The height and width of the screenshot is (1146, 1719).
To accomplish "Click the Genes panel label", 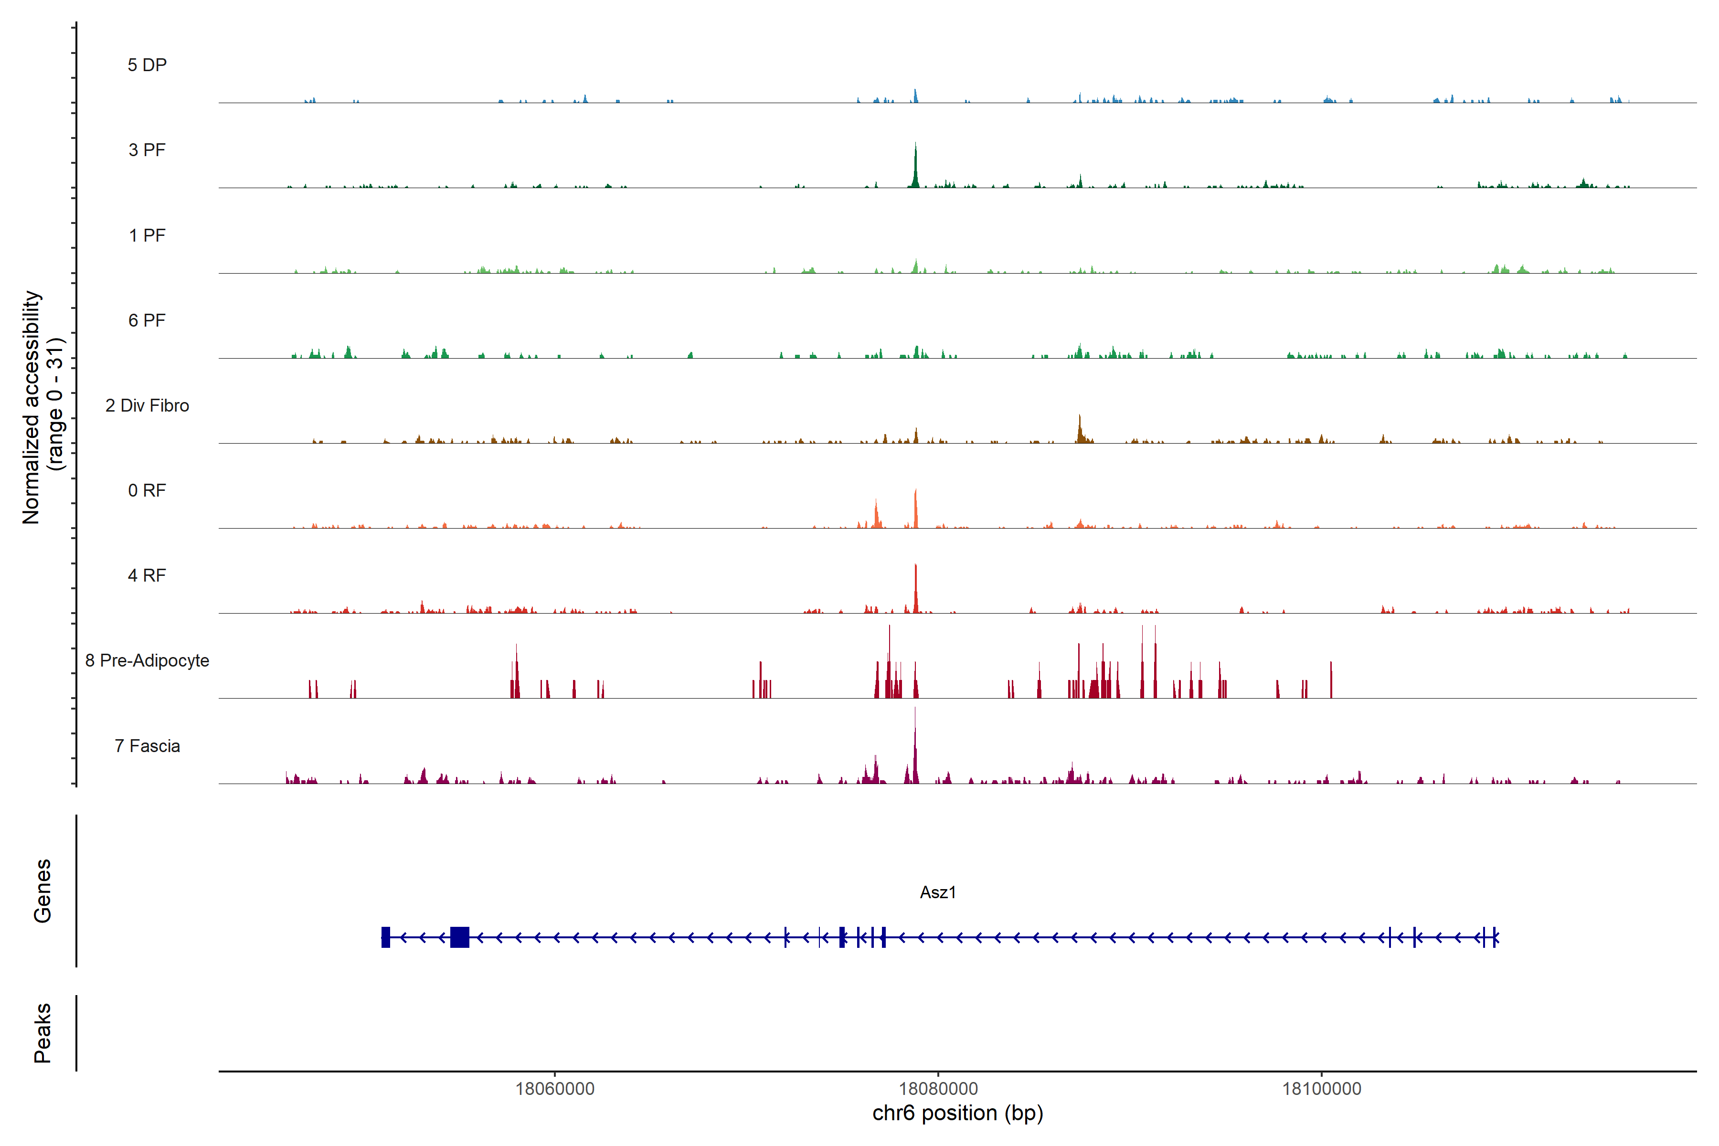I will [x=42, y=891].
